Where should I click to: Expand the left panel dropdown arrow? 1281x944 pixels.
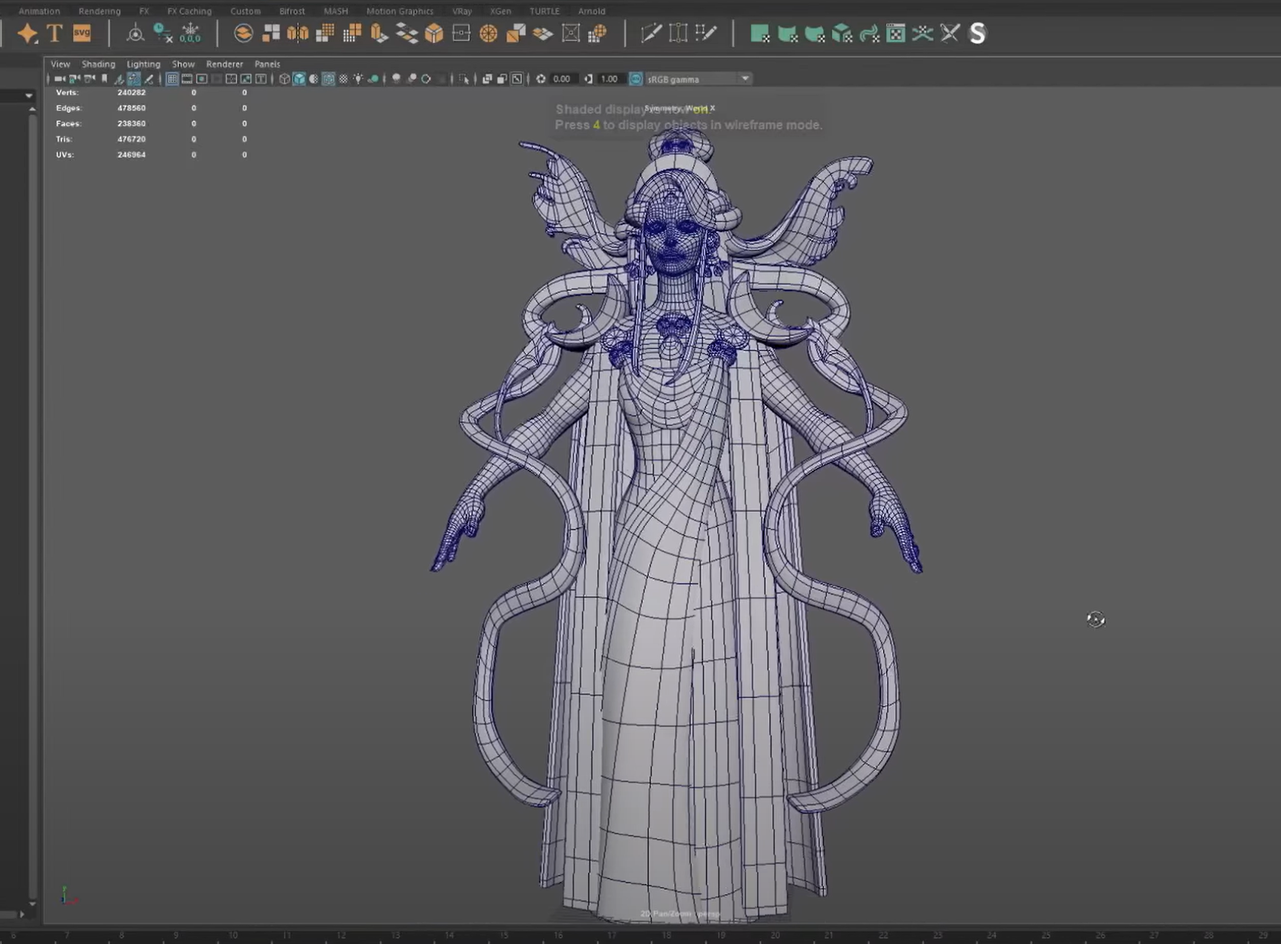pos(29,96)
